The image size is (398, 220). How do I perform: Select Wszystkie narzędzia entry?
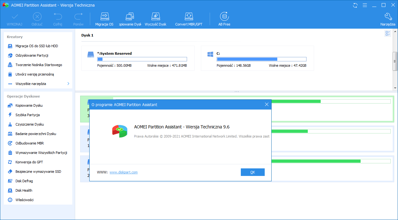click(31, 84)
